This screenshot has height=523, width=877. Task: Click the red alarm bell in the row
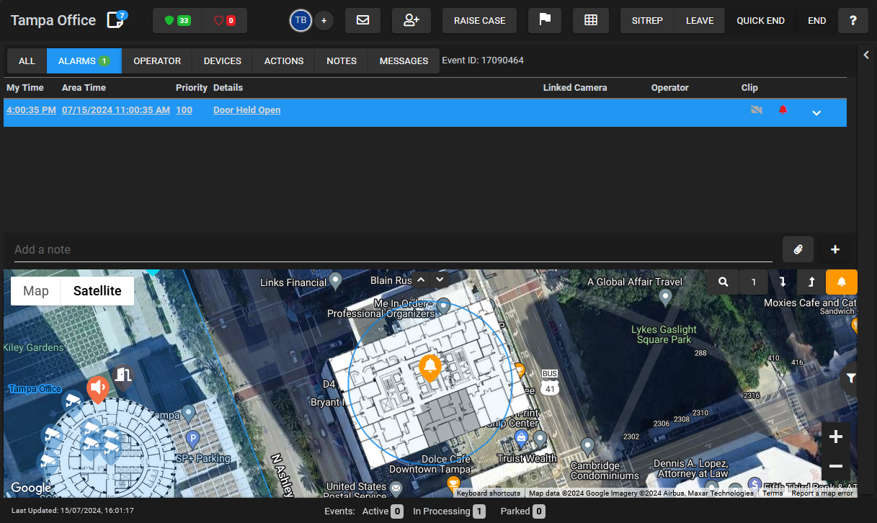pyautogui.click(x=783, y=110)
